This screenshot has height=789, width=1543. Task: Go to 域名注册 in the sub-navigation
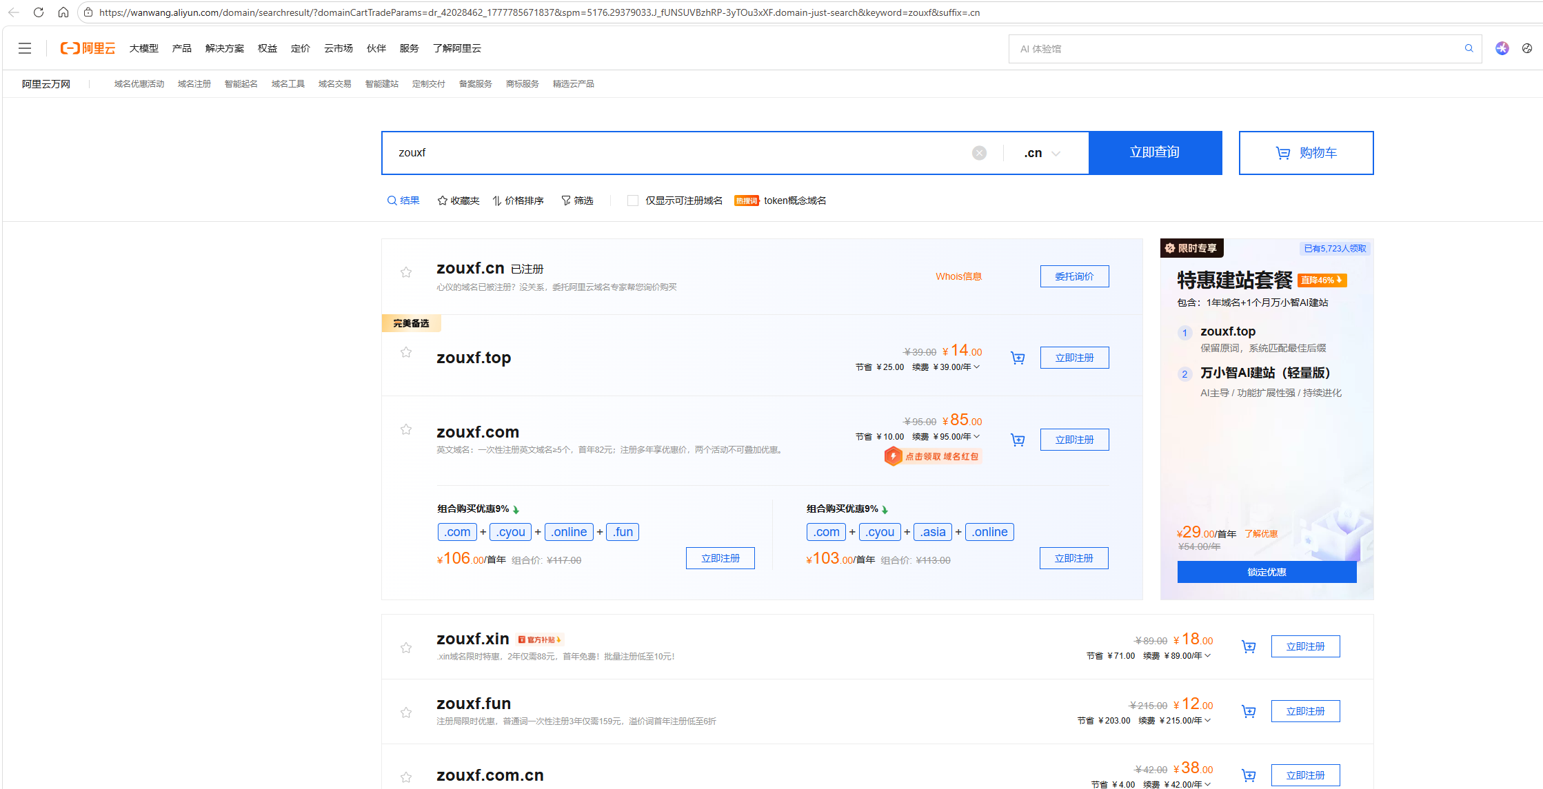(x=194, y=84)
